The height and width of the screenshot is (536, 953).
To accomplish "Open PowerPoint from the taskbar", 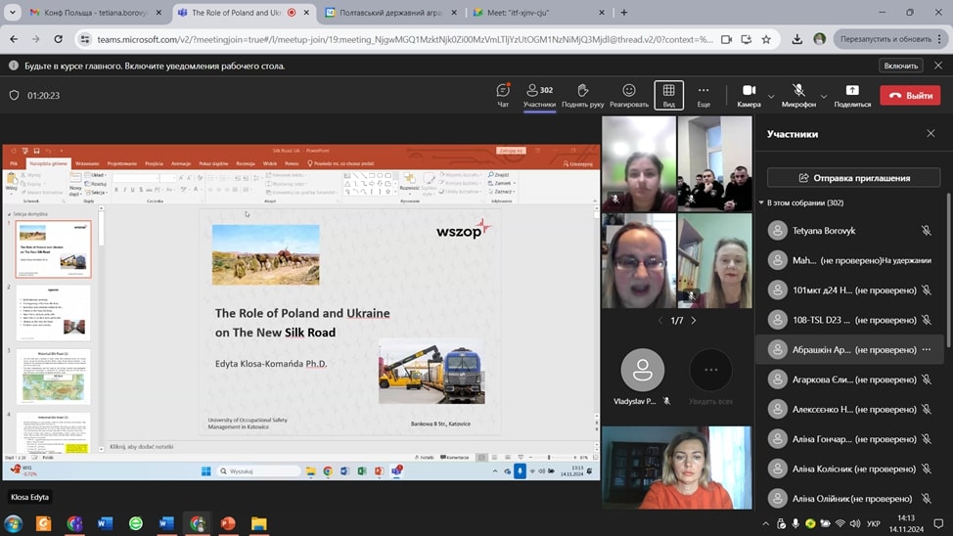I will pos(228,523).
